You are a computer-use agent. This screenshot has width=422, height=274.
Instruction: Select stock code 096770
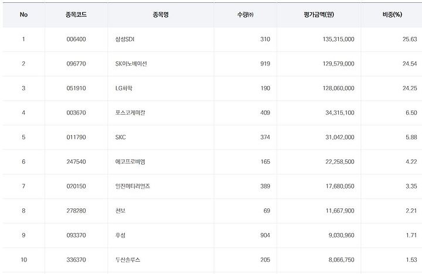76,64
